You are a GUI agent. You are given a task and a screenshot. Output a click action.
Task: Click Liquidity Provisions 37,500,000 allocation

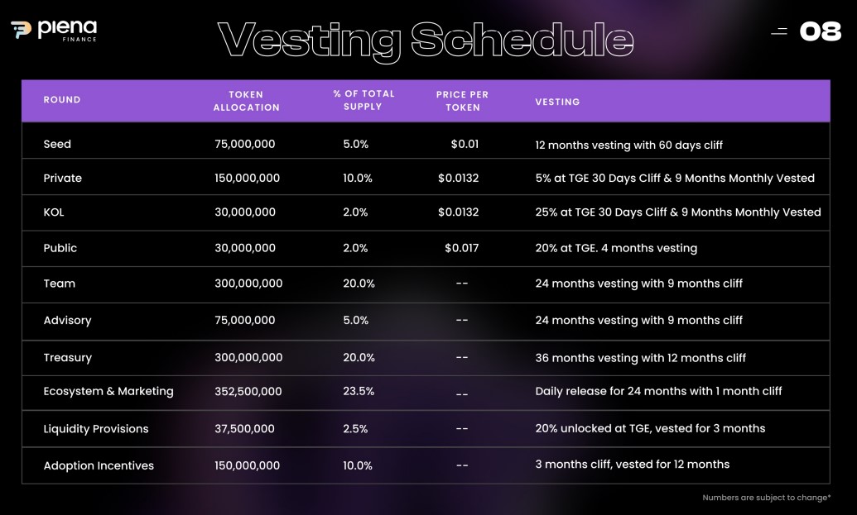[244, 428]
